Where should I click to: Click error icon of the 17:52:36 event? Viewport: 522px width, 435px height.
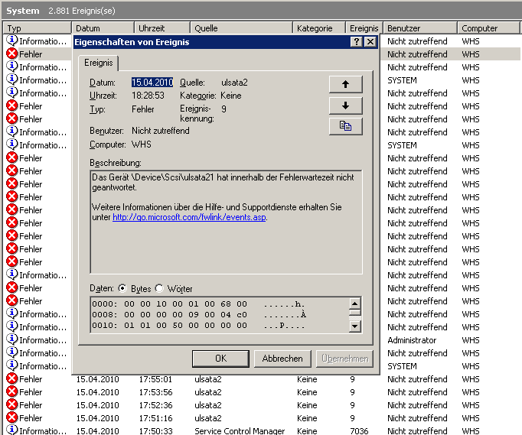(x=12, y=404)
